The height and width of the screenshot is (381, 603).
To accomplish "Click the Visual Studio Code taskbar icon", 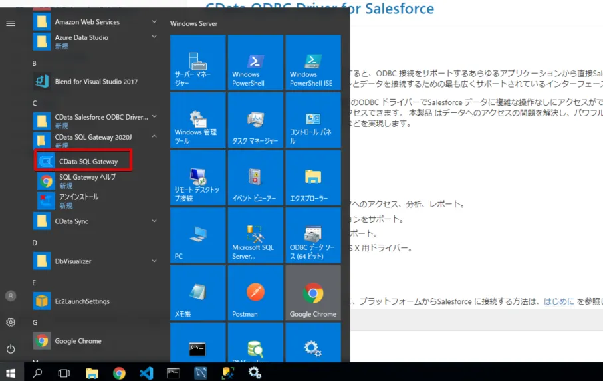I will [x=146, y=373].
